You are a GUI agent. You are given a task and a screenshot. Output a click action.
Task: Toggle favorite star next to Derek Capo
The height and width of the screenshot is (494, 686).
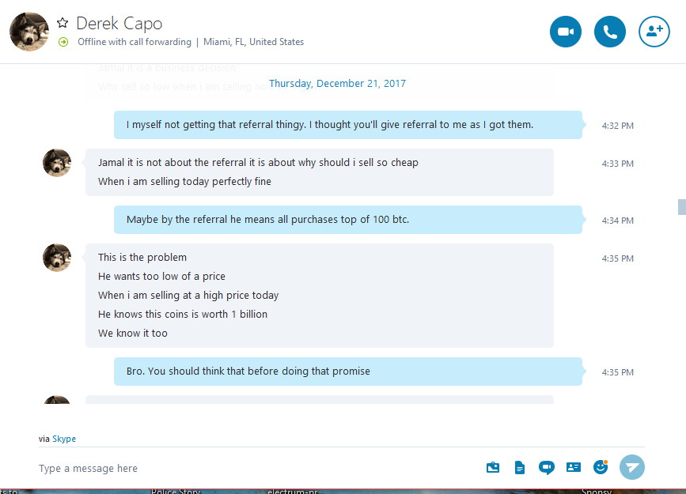[63, 24]
